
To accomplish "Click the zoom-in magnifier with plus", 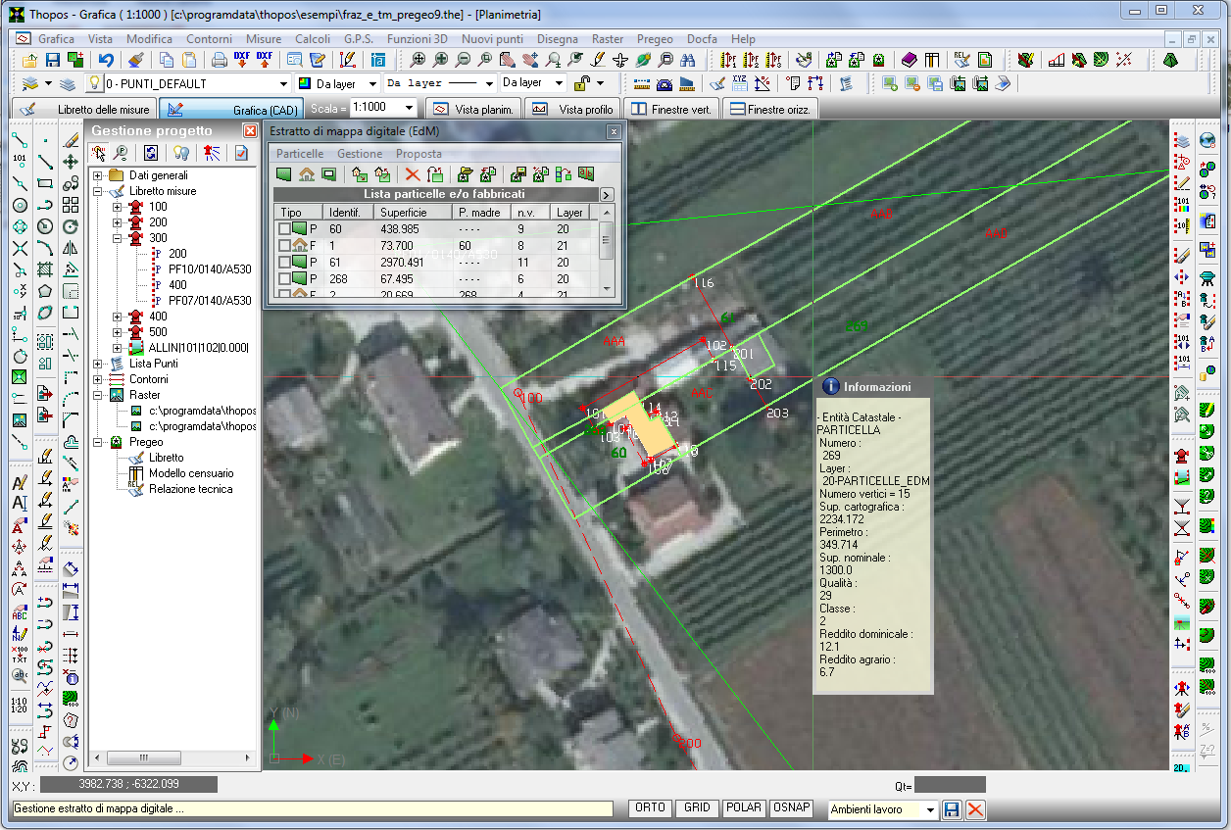I will click(441, 59).
